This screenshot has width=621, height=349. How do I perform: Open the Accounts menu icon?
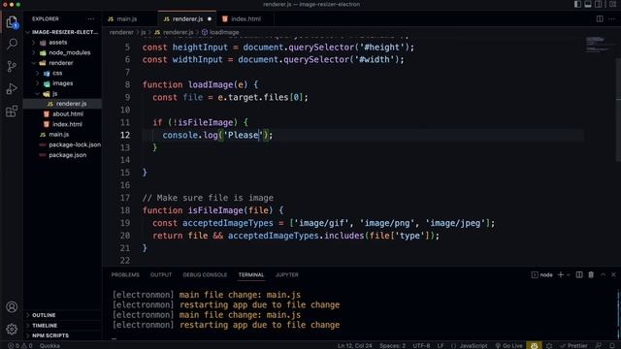(x=12, y=306)
